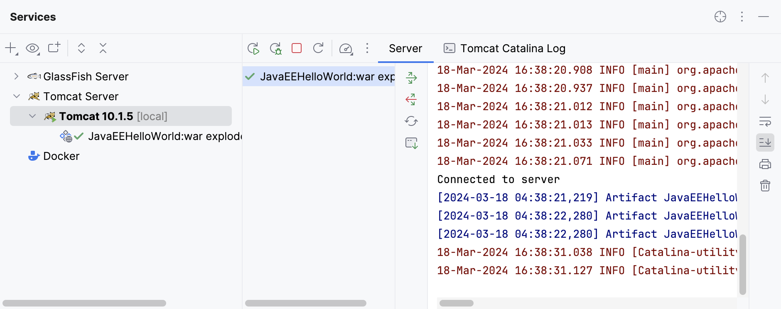This screenshot has width=781, height=309.
Task: Select JavaEEHelloWorld:war artifact in deployment list
Action: (x=320, y=77)
